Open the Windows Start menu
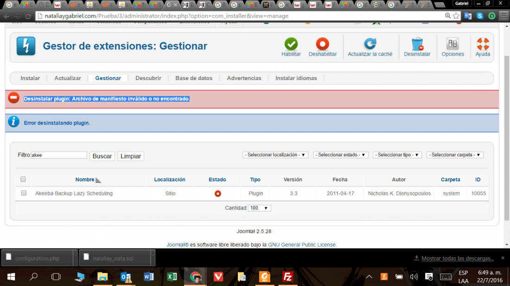This screenshot has width=510, height=286. coord(11,277)
